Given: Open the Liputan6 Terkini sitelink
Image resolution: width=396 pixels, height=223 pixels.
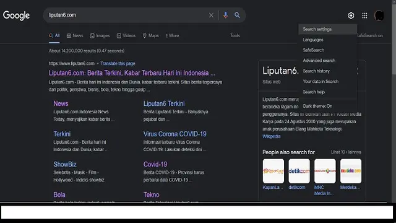Looking at the screenshot, I should [164, 103].
